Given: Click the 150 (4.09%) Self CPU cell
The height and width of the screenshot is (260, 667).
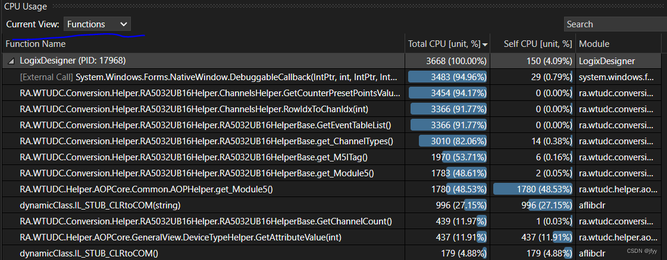Looking at the screenshot, I should (x=533, y=61).
